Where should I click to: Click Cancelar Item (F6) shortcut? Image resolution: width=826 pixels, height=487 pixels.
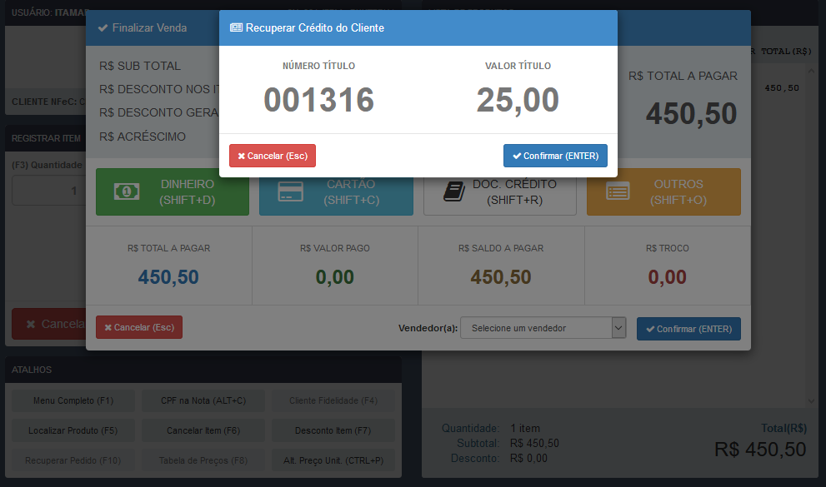(203, 430)
